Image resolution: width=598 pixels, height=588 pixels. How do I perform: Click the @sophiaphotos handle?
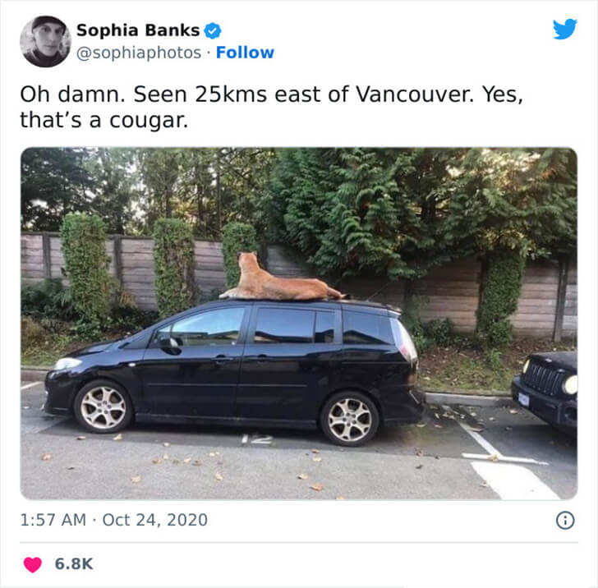[139, 53]
